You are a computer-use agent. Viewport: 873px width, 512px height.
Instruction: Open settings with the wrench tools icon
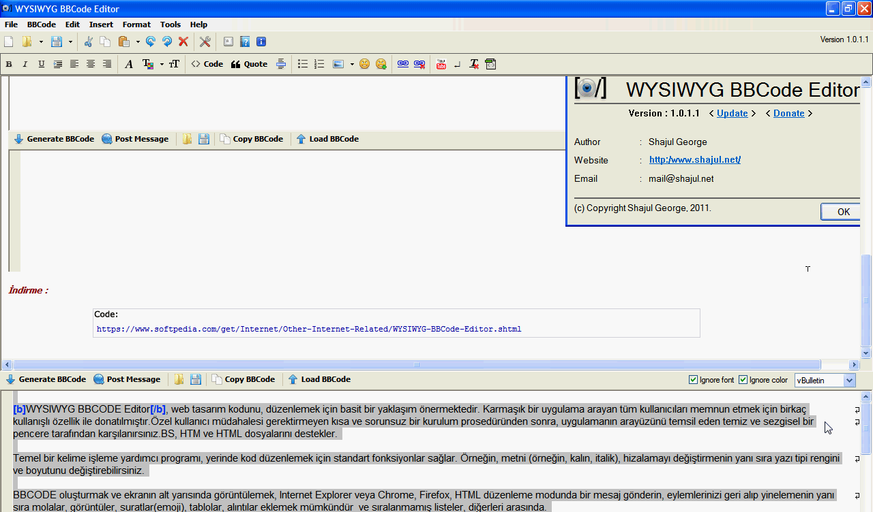point(205,42)
